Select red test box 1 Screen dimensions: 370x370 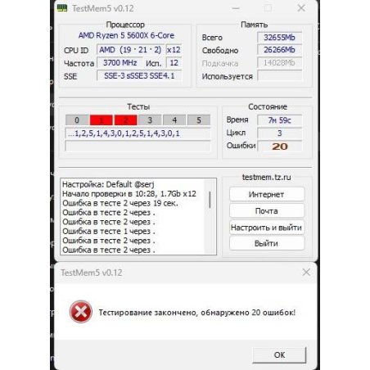[x=102, y=120]
